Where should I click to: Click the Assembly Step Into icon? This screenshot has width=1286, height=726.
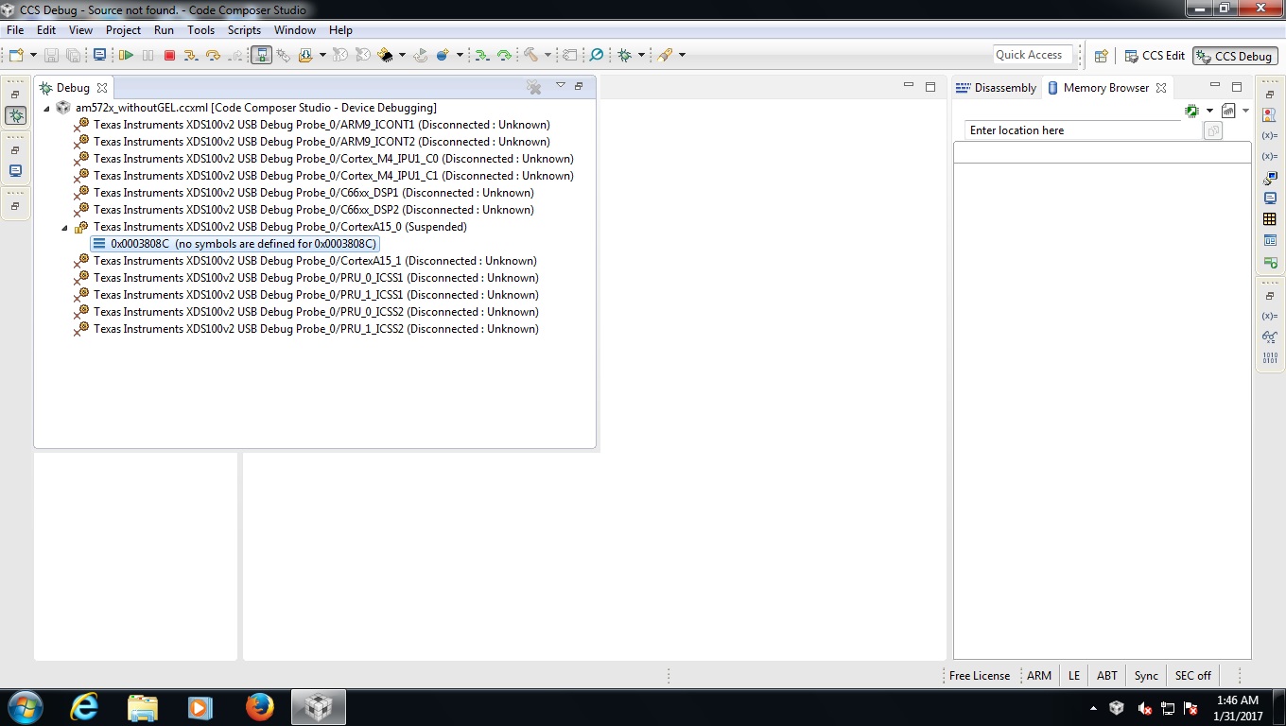[481, 55]
